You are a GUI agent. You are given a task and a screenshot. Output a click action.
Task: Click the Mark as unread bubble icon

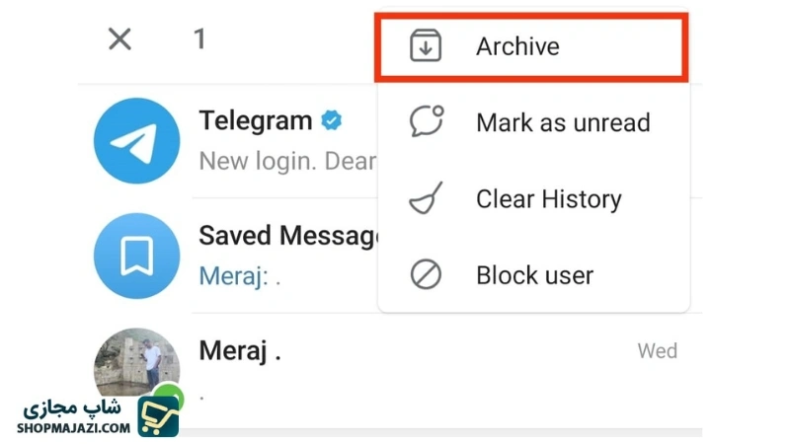(x=426, y=122)
